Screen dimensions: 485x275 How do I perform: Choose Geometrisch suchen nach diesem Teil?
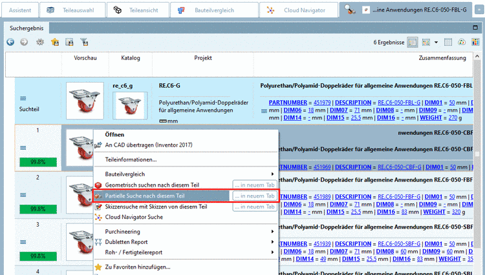tap(162, 185)
